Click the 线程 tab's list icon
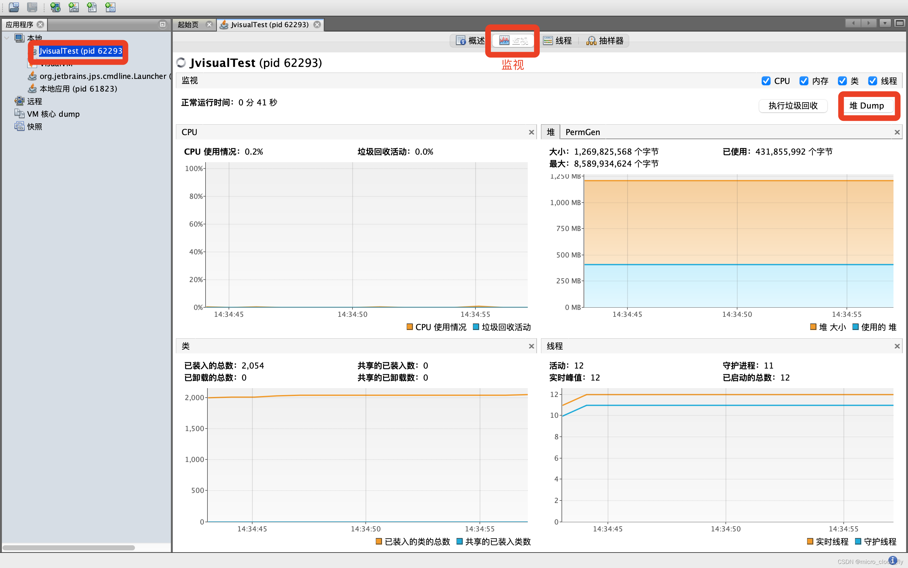Image resolution: width=908 pixels, height=568 pixels. coord(548,41)
